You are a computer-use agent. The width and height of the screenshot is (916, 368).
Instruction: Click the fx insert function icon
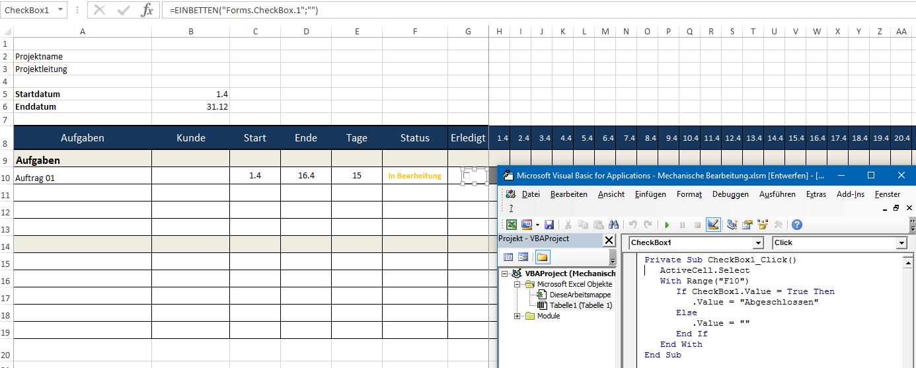[147, 11]
